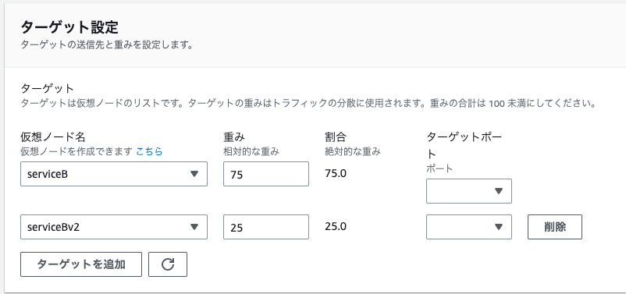
Task: Open the こちら link to create a virtual node
Action: 149,151
